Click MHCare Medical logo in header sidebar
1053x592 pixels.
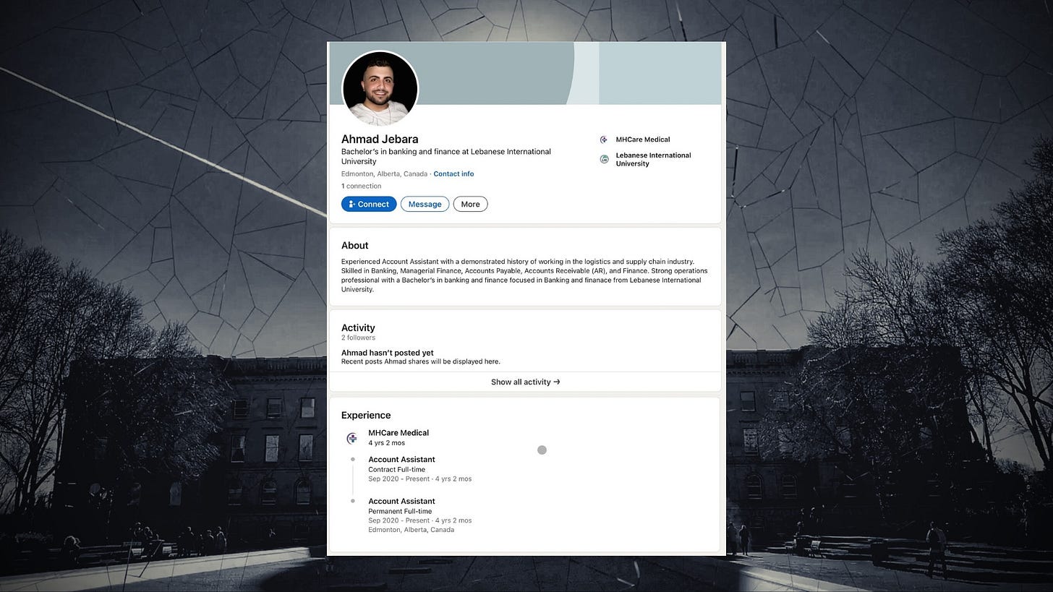[604, 140]
